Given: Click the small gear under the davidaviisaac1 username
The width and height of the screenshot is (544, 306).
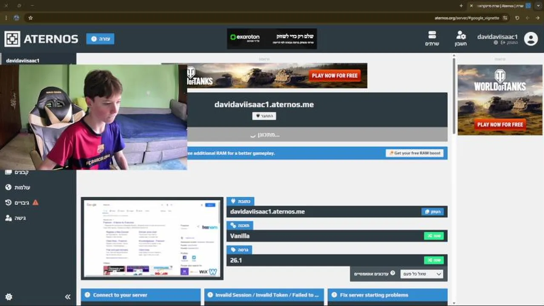Looking at the screenshot, I should pos(495,43).
